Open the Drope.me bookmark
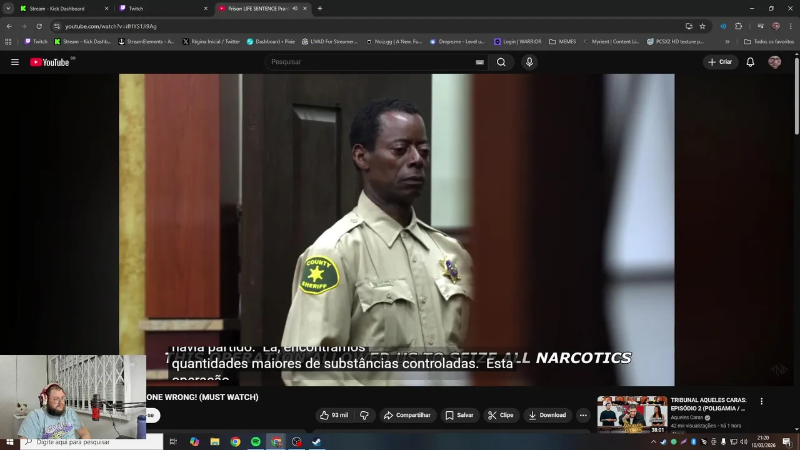This screenshot has width=800, height=450. pos(457,42)
